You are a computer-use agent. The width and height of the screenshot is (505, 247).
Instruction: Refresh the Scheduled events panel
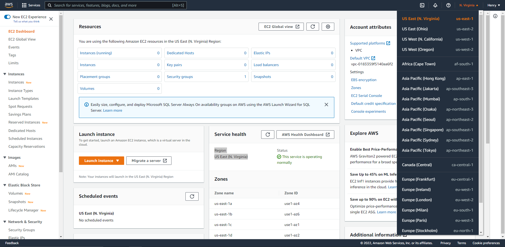click(x=192, y=196)
